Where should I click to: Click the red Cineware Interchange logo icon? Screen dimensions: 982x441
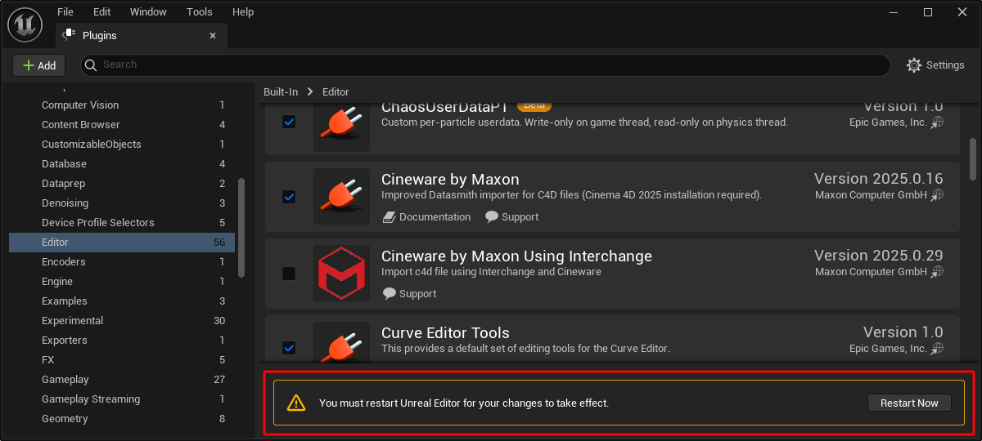341,274
